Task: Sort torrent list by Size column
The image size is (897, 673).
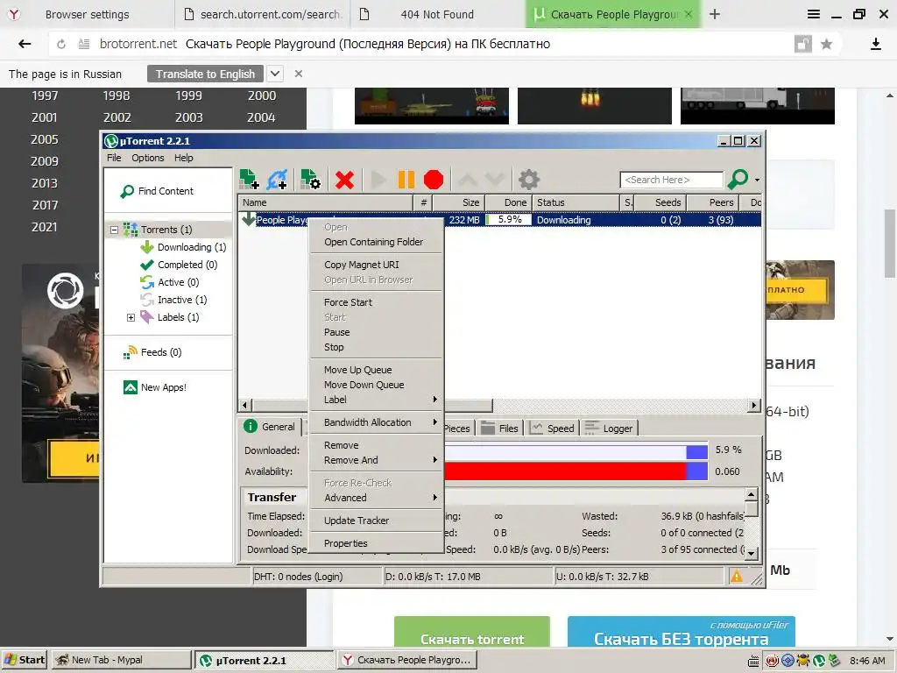Action: (458, 202)
